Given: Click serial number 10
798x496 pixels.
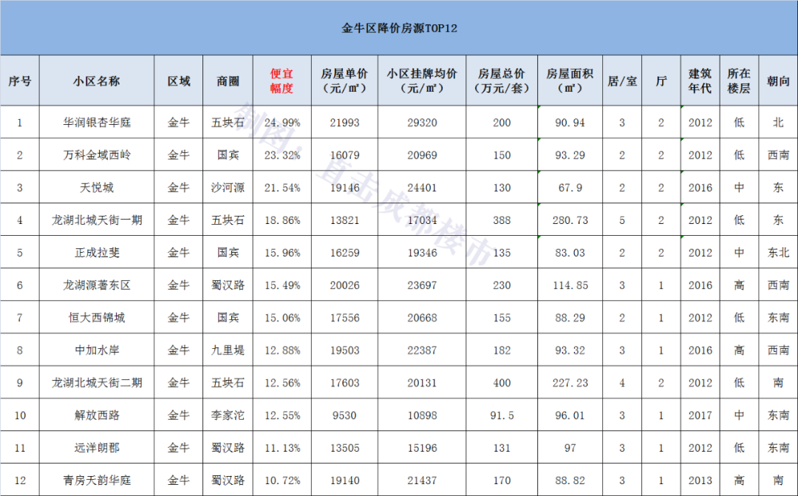Looking at the screenshot, I should (20, 415).
